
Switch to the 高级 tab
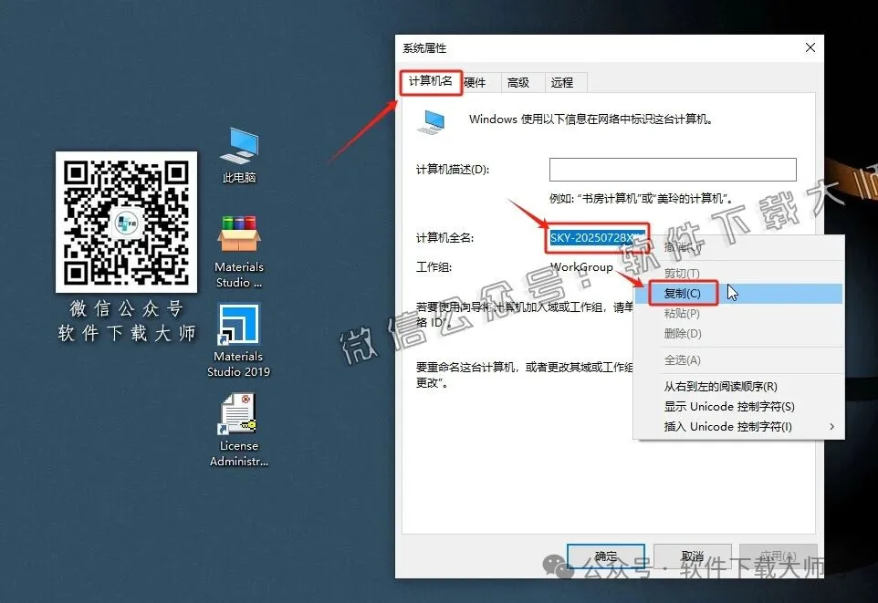coord(519,82)
